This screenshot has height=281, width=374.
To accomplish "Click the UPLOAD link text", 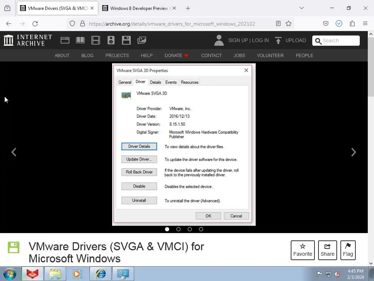I will 296,40.
